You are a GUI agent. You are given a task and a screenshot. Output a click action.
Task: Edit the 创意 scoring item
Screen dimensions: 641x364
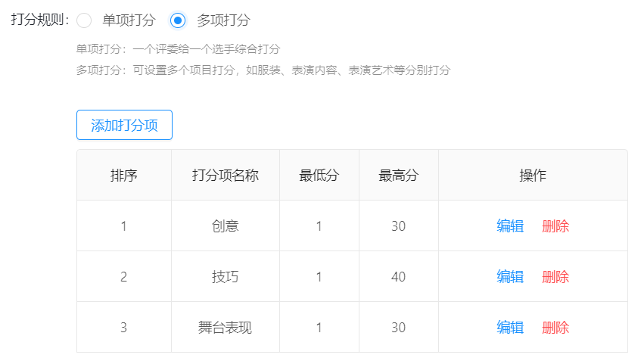(x=510, y=226)
